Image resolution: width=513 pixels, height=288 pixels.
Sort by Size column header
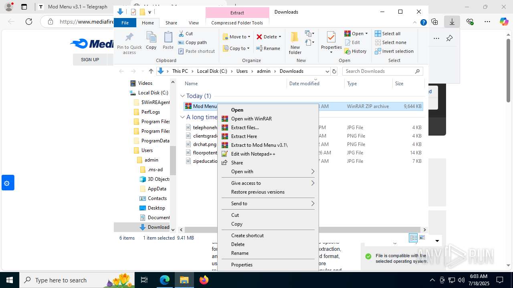coord(408,84)
